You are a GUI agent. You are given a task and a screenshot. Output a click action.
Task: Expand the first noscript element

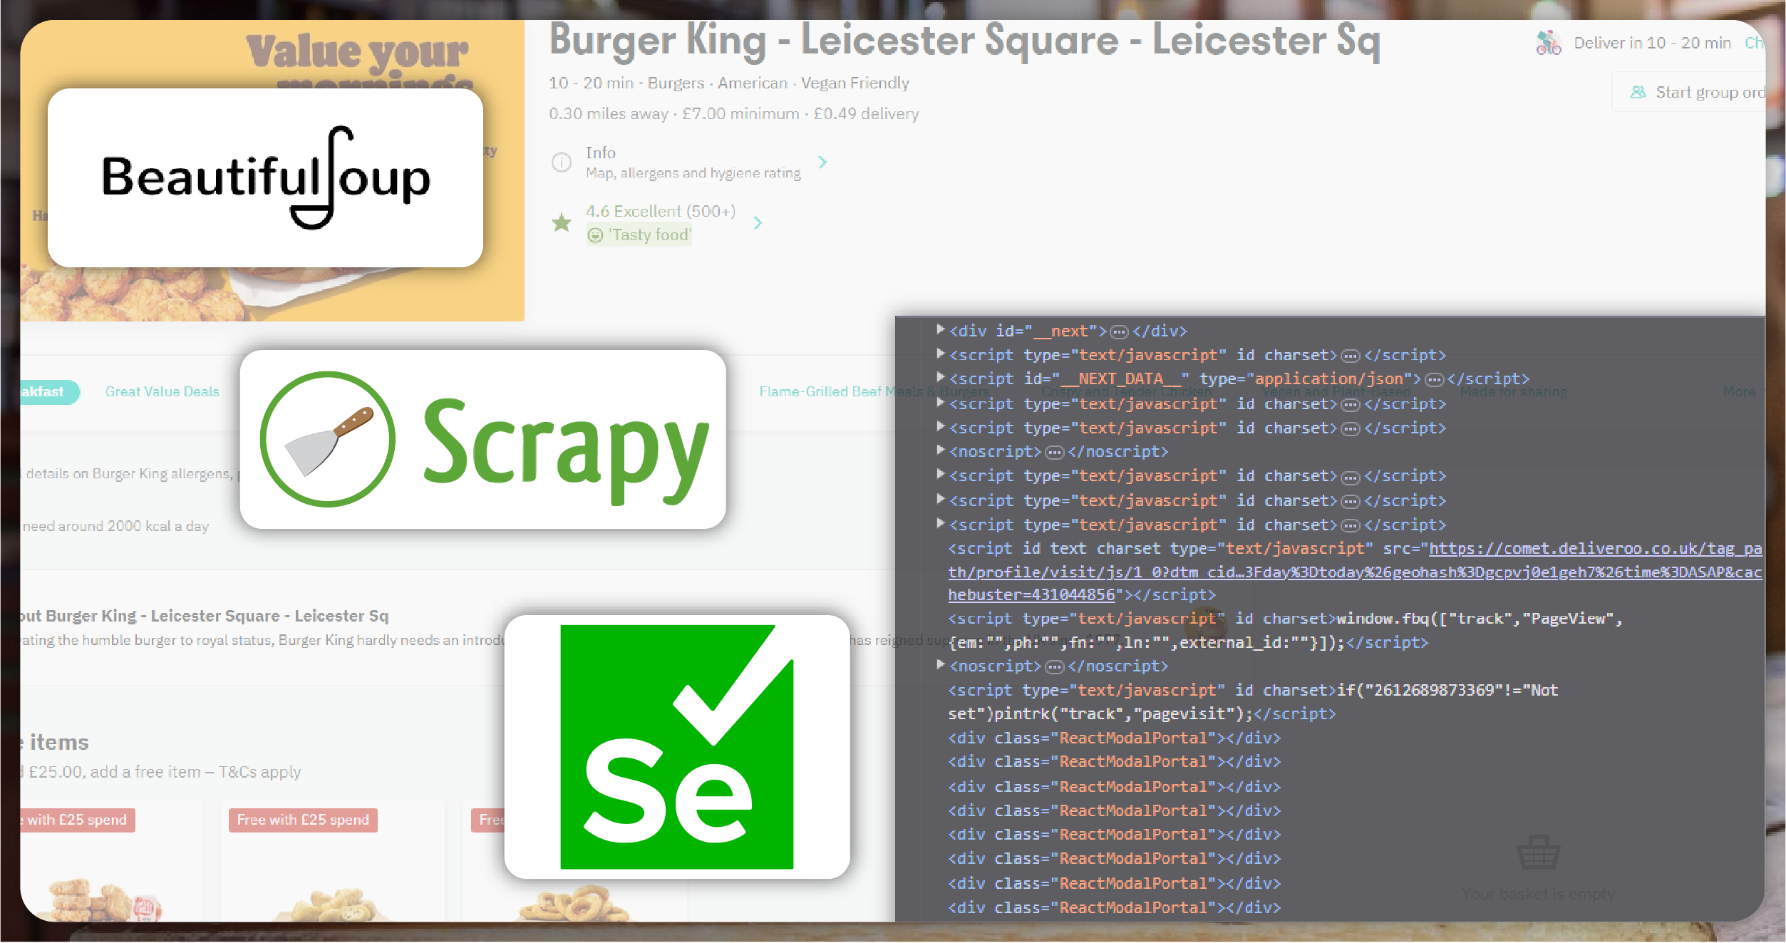pos(940,450)
